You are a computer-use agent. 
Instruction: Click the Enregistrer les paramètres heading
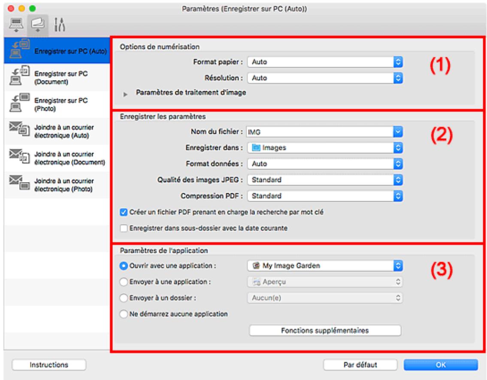163,117
